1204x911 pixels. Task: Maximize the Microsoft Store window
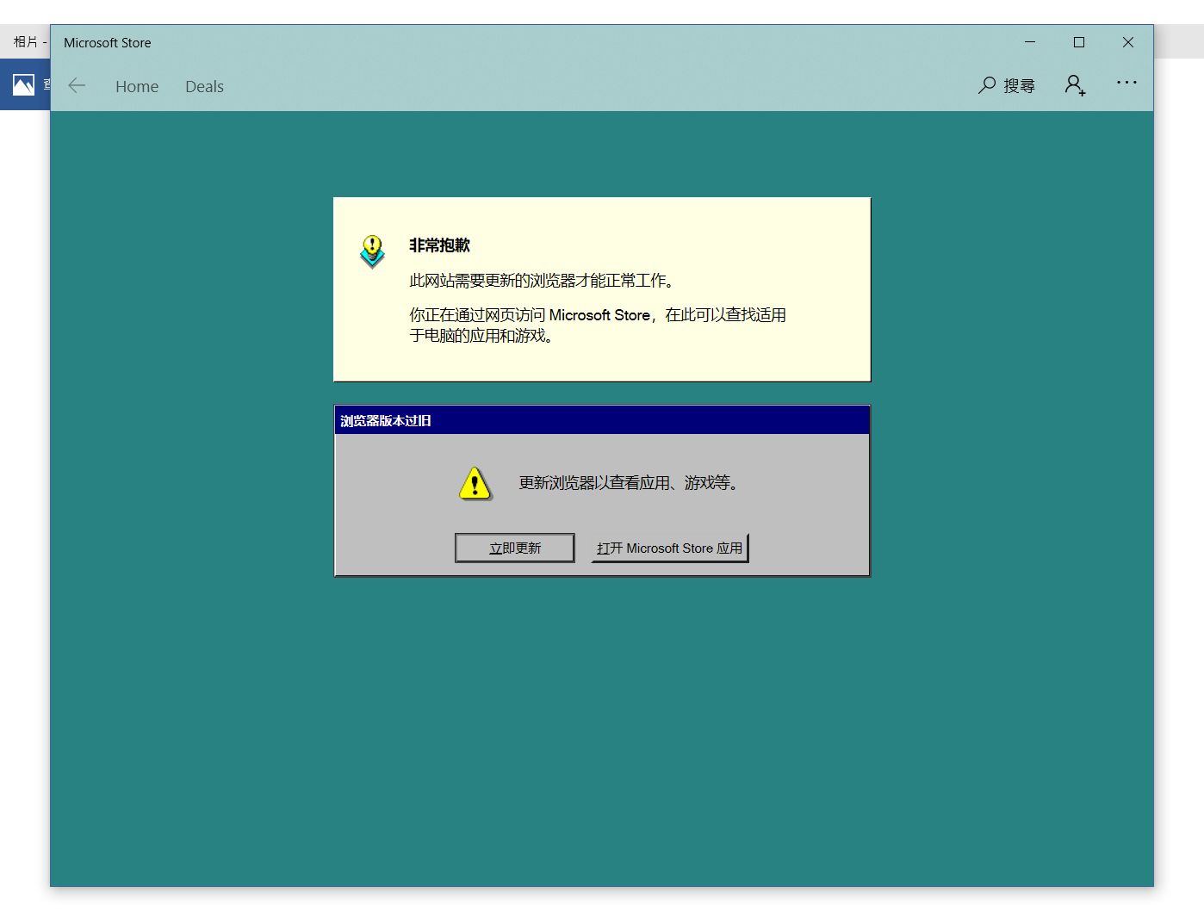point(1079,42)
